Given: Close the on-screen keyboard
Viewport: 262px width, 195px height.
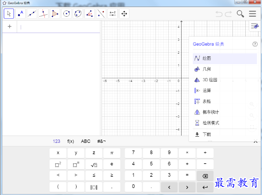Looking at the screenshot, I should pos(255,141).
